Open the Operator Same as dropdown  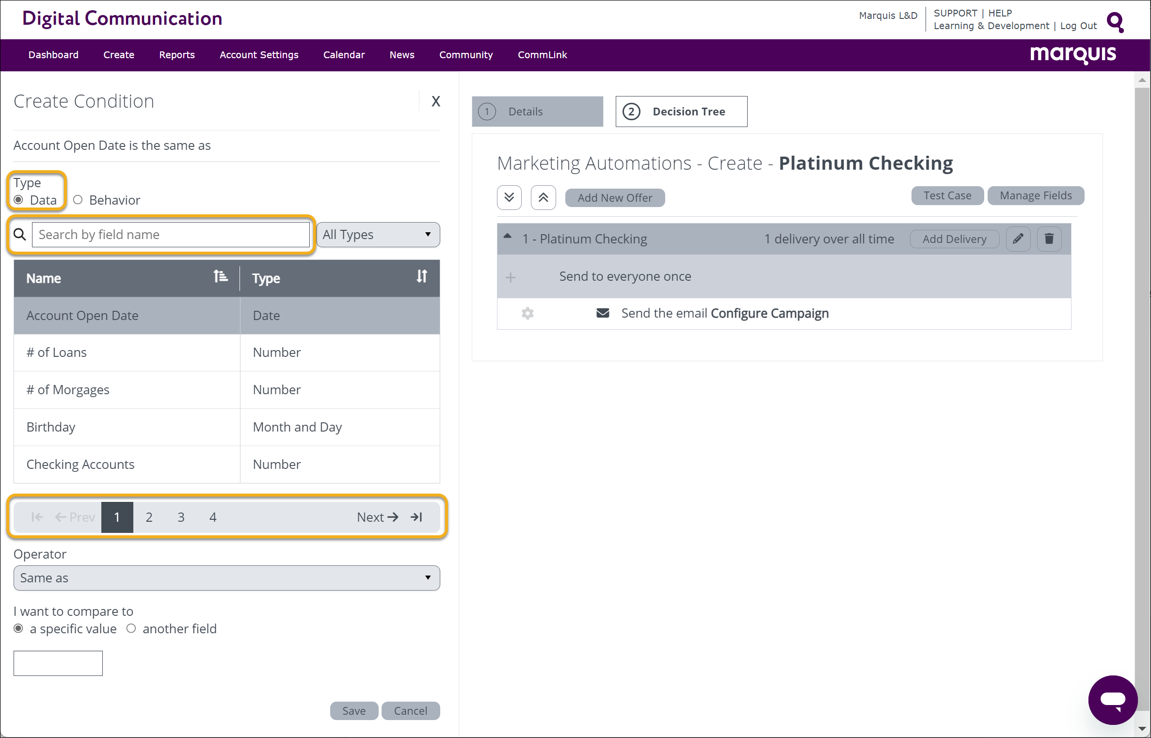click(226, 578)
